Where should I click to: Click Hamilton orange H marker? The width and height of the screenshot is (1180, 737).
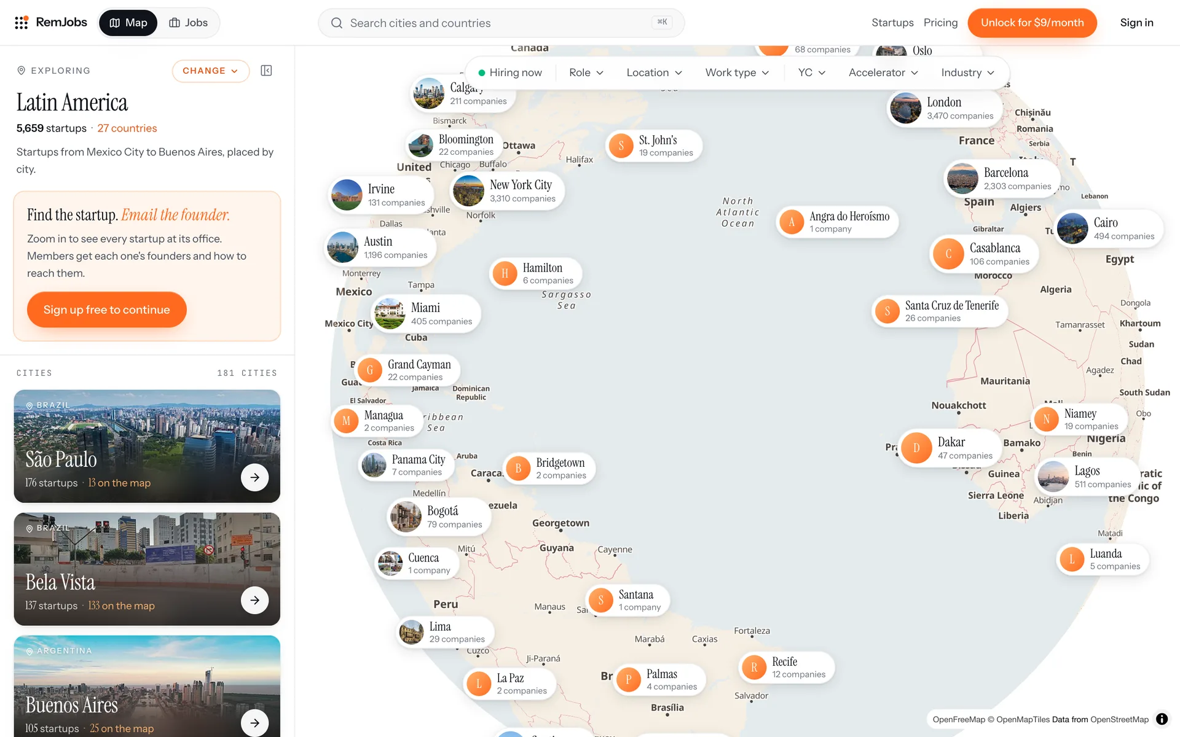[505, 273]
